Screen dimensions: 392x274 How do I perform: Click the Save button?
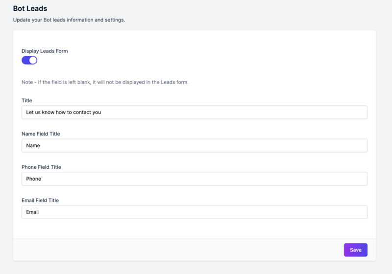pyautogui.click(x=355, y=250)
